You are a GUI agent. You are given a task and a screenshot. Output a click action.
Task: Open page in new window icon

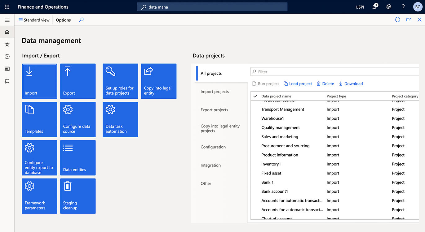408,20
